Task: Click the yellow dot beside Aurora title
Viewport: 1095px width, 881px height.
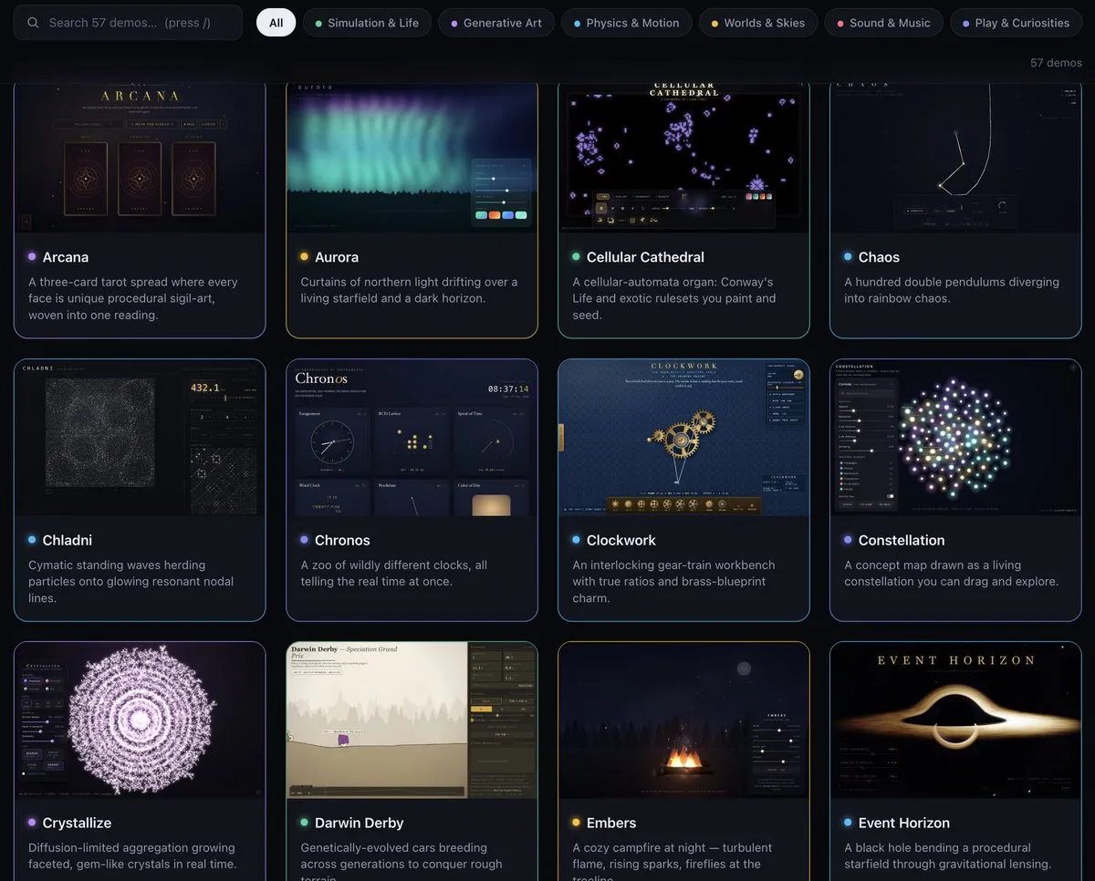Action: 305,257
